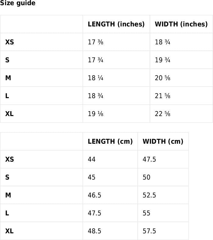Click the 55 cm width cell
Image resolution: width=213 pixels, height=240 pixels.
point(146,213)
